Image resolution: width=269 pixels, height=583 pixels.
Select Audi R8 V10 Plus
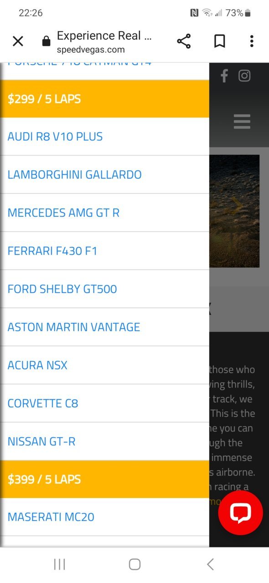[x=104, y=136]
